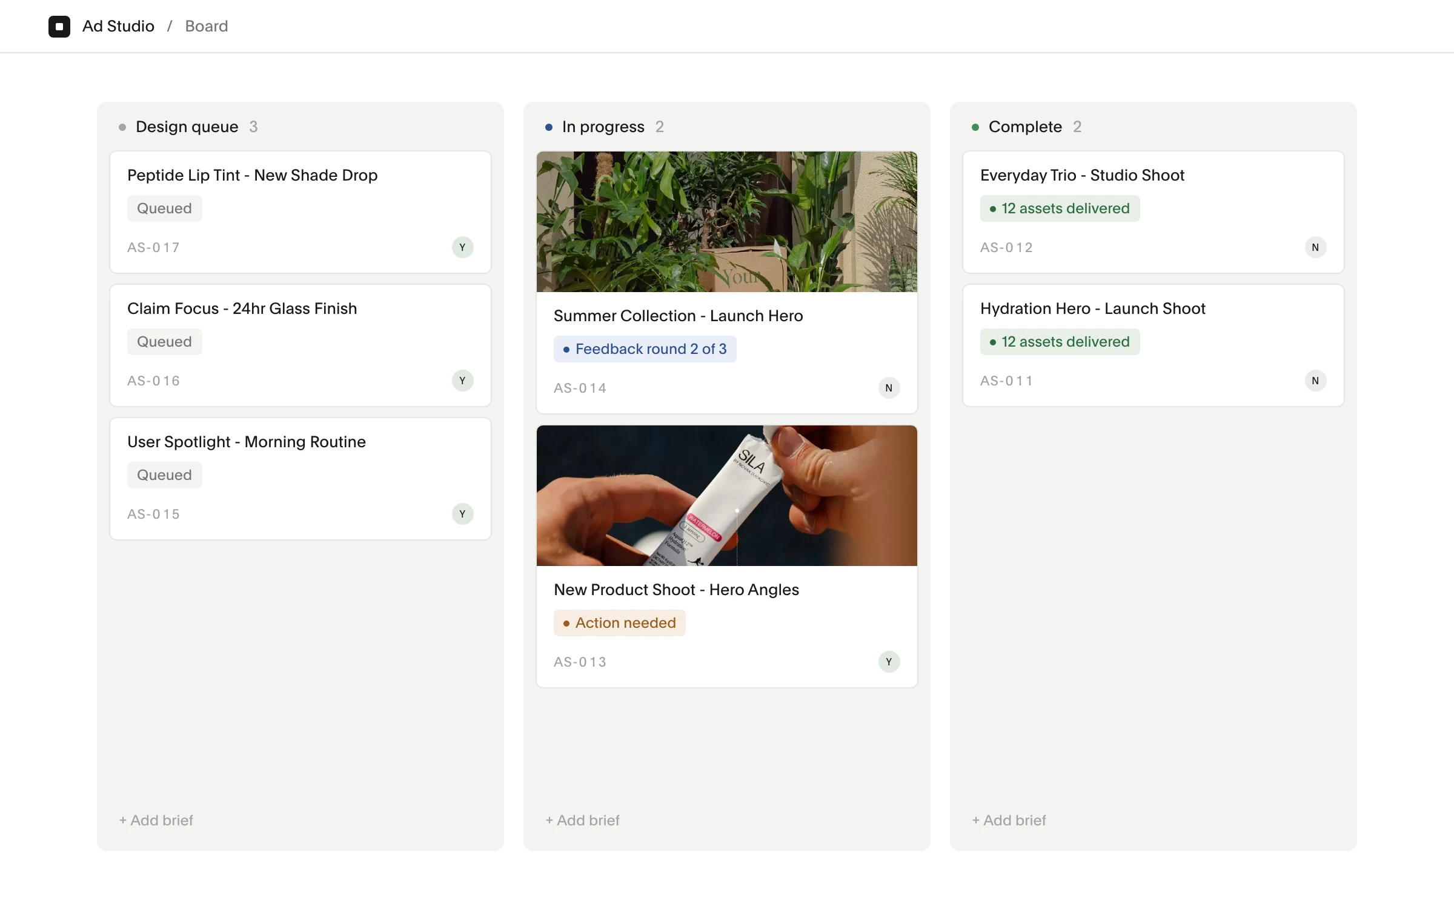Click Feedback round 2 of 3 badge

click(x=645, y=349)
